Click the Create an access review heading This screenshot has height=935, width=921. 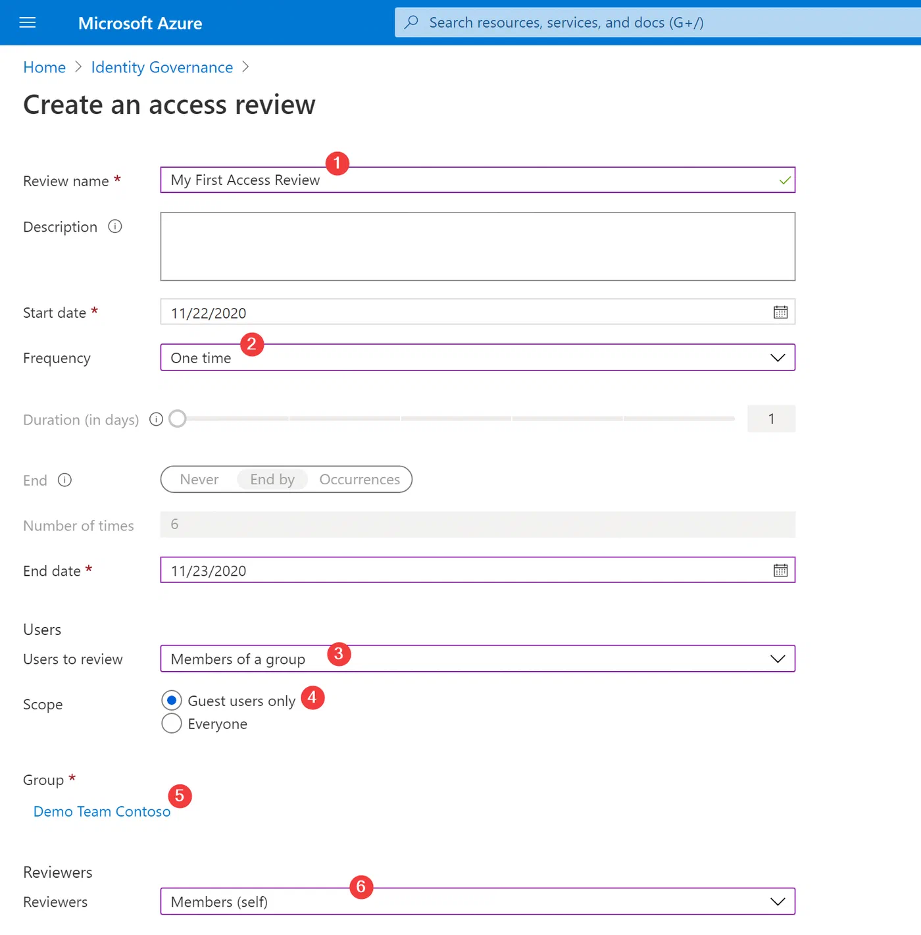[169, 105]
